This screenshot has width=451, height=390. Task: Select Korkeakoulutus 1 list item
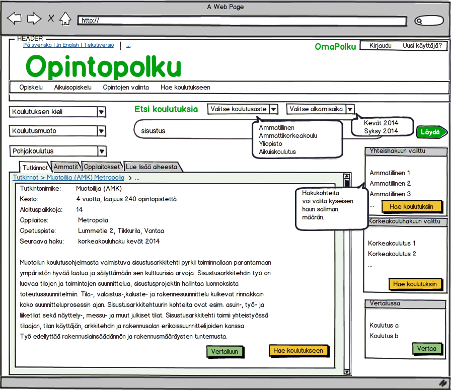392,244
